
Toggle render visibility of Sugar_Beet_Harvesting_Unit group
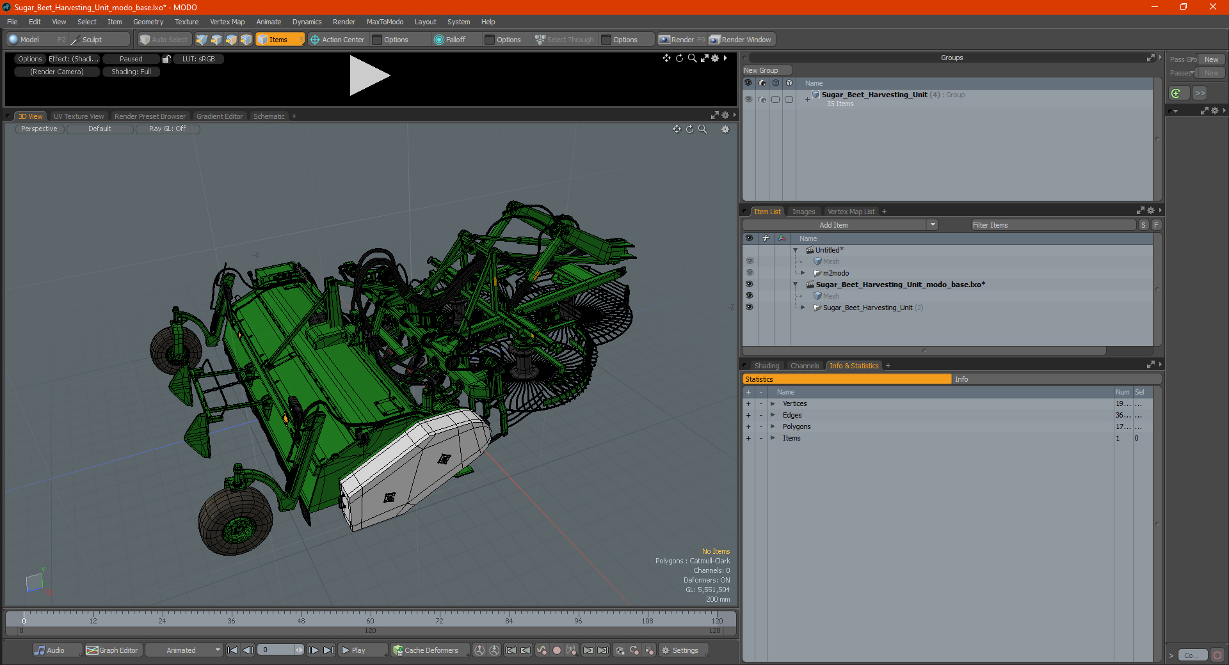tap(762, 99)
